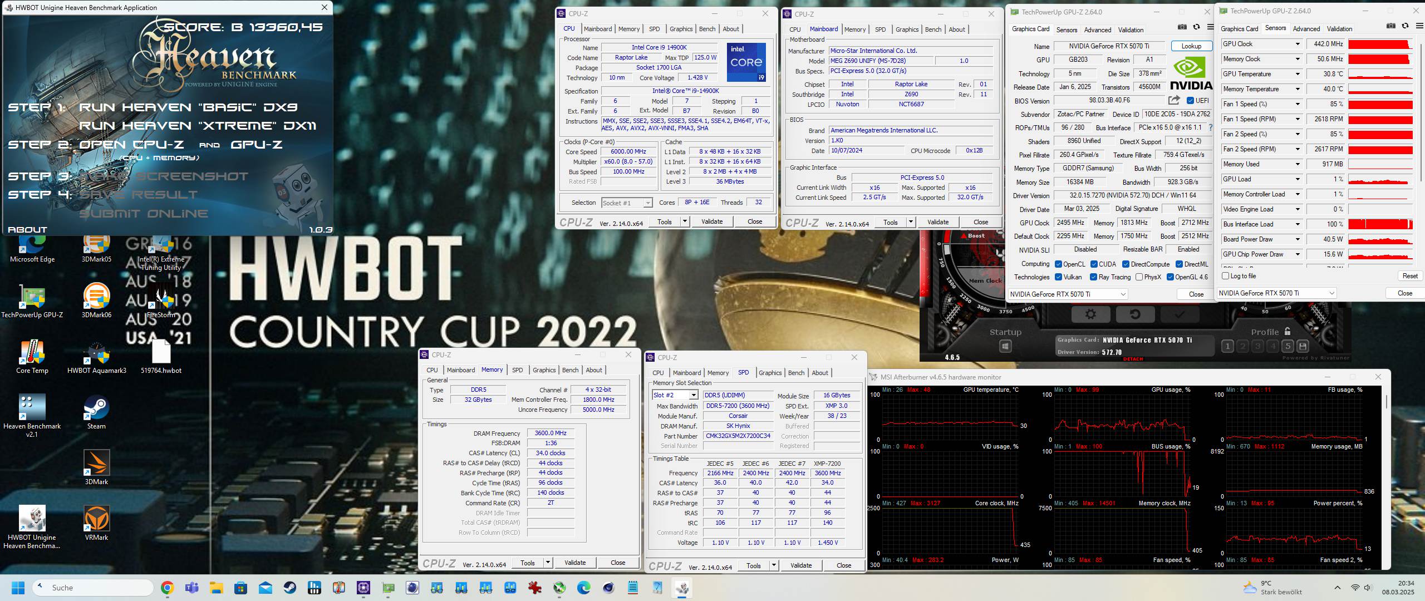Open hamburger menu in GPU-Z Graphics Card window

pyautogui.click(x=1210, y=27)
